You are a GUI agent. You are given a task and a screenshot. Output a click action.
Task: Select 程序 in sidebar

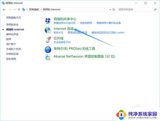click(x=9, y=39)
